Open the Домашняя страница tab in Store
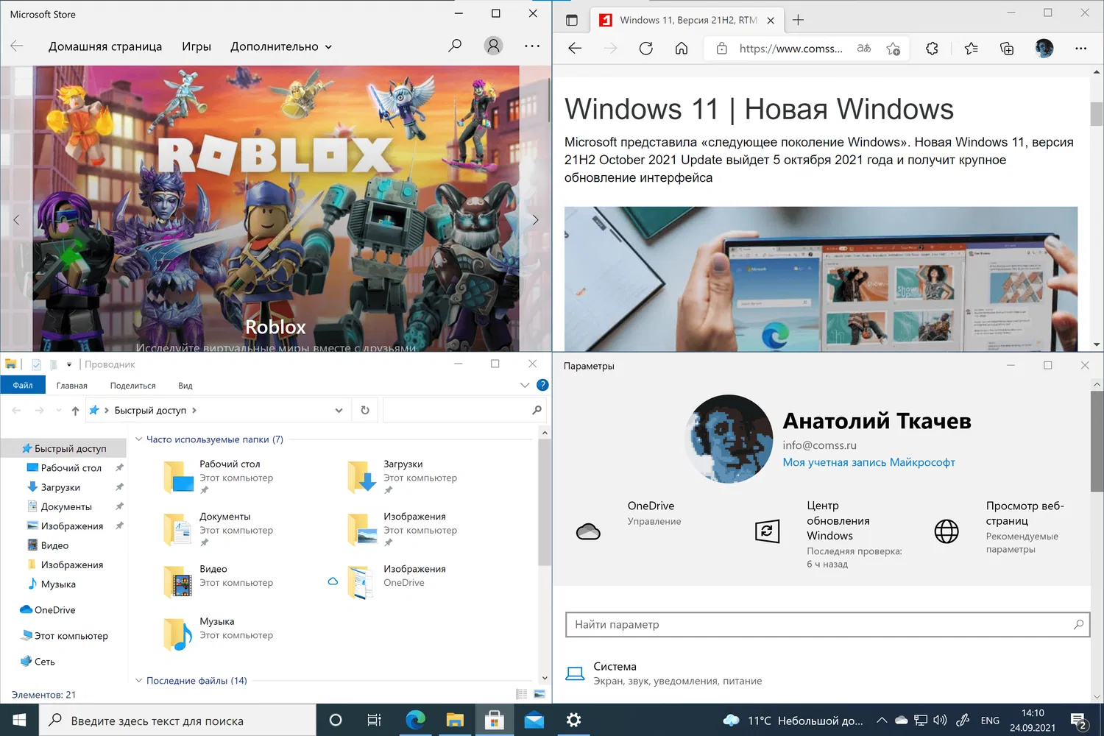This screenshot has height=736, width=1104. click(x=105, y=46)
